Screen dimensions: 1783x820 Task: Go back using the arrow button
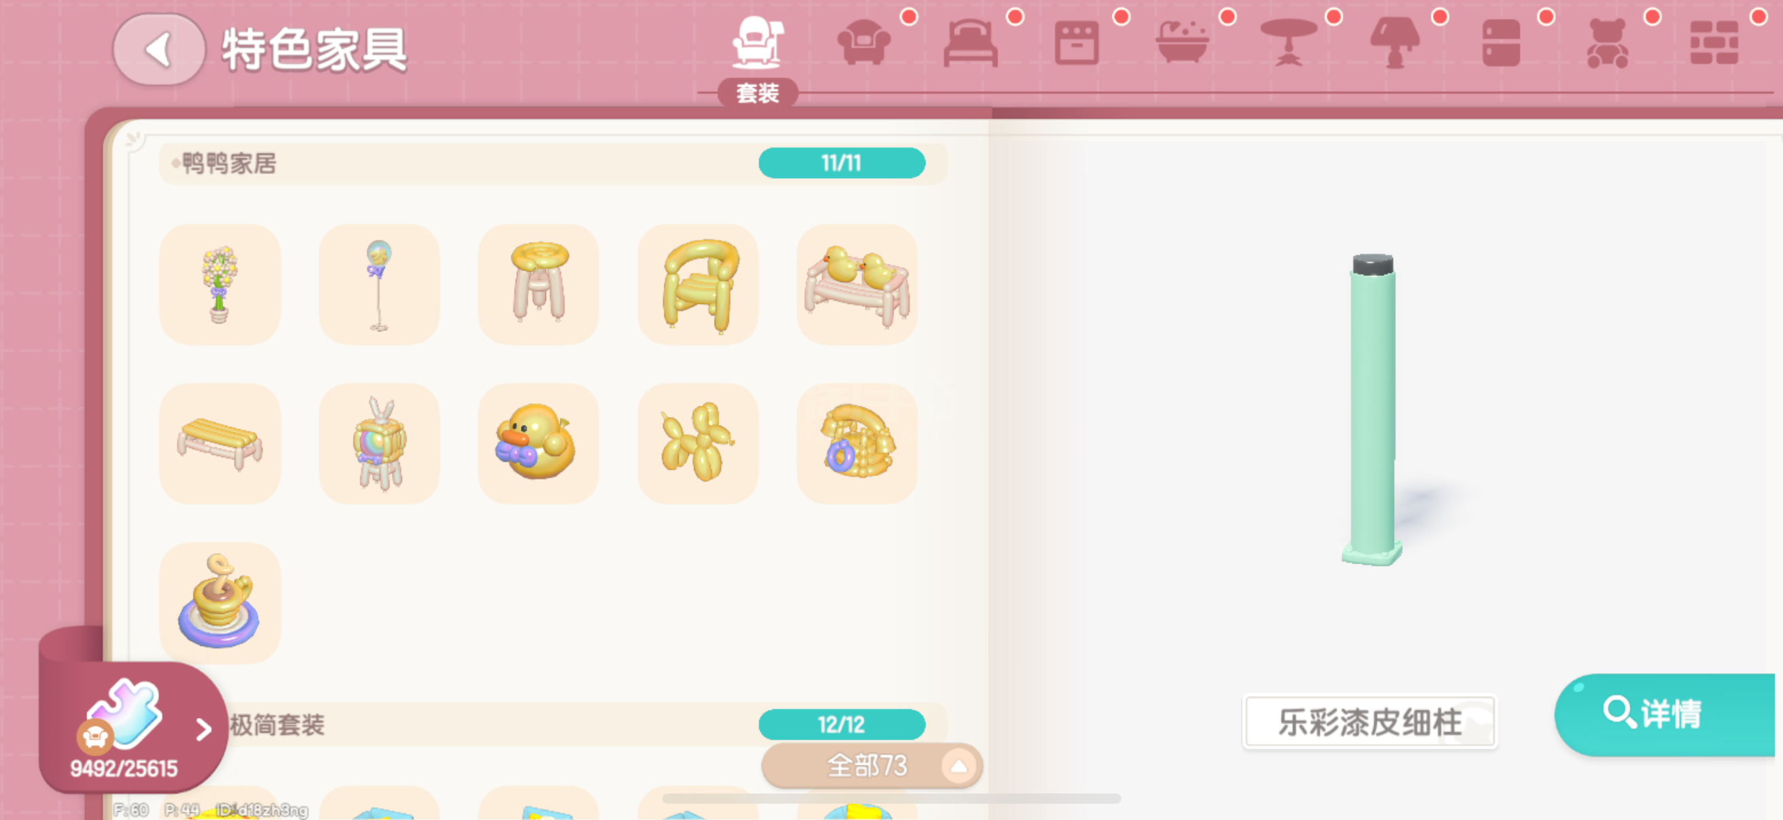pyautogui.click(x=159, y=50)
